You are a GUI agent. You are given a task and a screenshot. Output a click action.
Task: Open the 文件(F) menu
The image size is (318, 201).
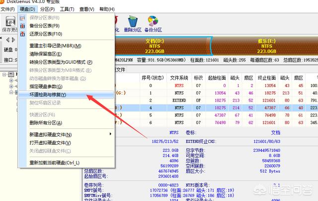click(7, 9)
